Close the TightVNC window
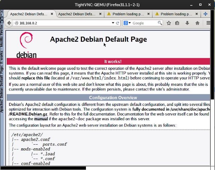 pos(209,5)
